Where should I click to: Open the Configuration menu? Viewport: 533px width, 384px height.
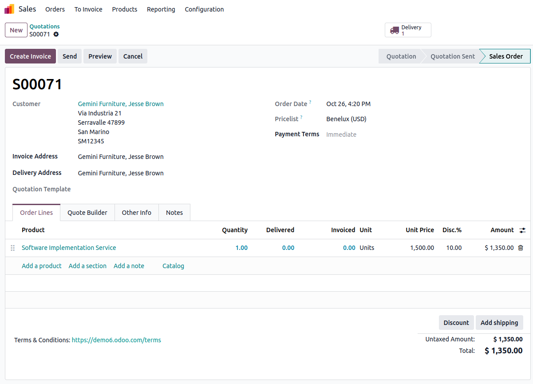204,9
